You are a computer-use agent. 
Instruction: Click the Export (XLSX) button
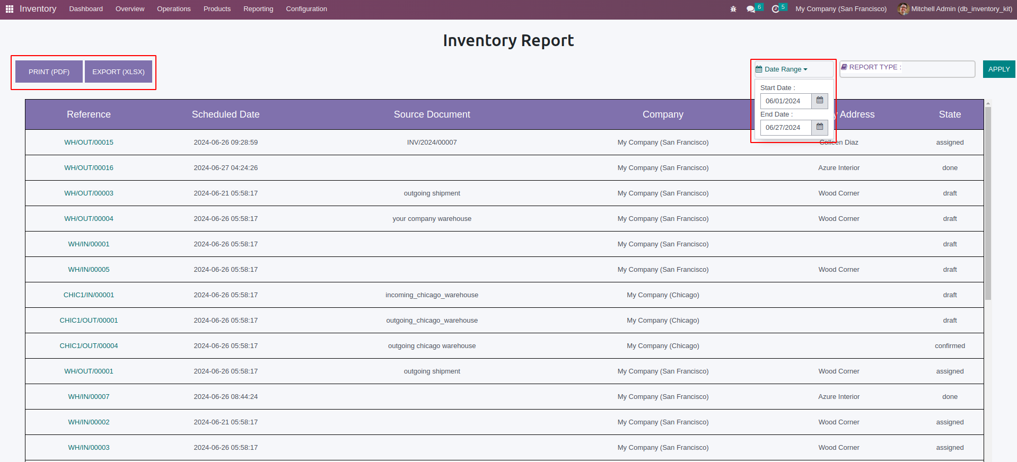(x=118, y=72)
